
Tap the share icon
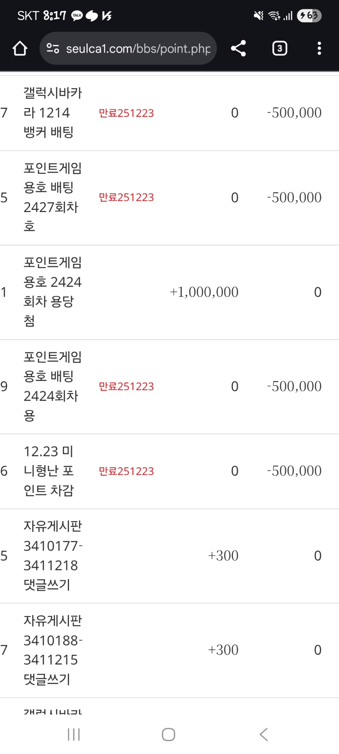pos(239,48)
